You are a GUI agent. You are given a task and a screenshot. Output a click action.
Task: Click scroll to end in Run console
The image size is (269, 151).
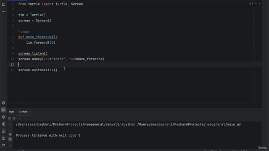(10, 139)
